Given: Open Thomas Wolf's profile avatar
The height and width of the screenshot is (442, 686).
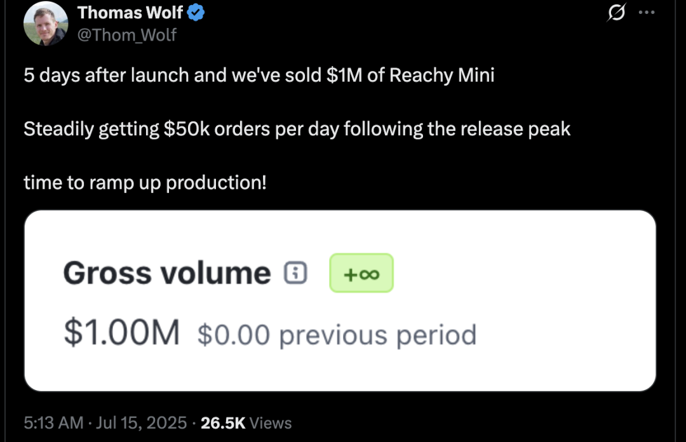Looking at the screenshot, I should [46, 23].
